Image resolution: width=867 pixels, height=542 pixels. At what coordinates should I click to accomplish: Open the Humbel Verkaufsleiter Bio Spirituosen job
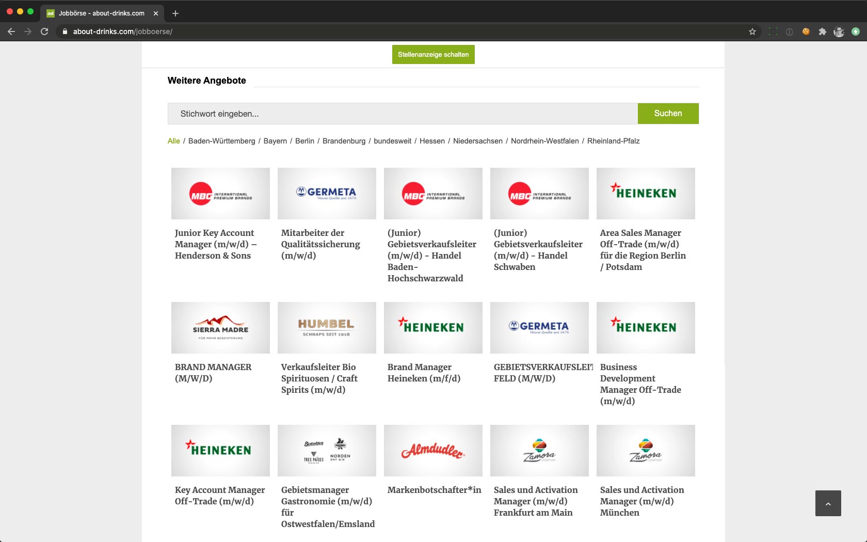pyautogui.click(x=319, y=378)
